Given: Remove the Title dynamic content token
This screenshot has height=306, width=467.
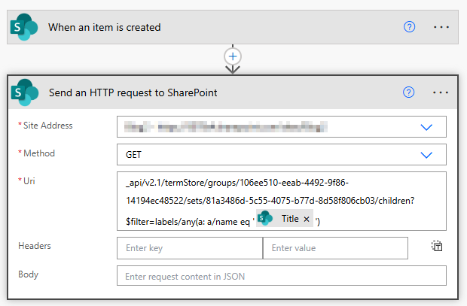Looking at the screenshot, I should tap(307, 219).
